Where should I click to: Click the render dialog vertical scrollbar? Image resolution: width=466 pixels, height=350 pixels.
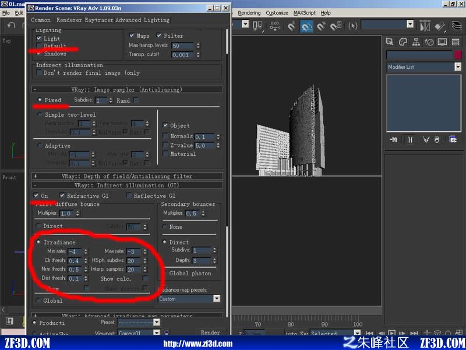[227, 173]
